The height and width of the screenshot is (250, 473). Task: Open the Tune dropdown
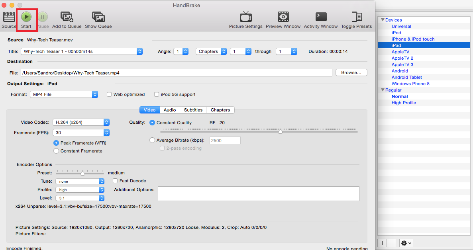(x=80, y=181)
